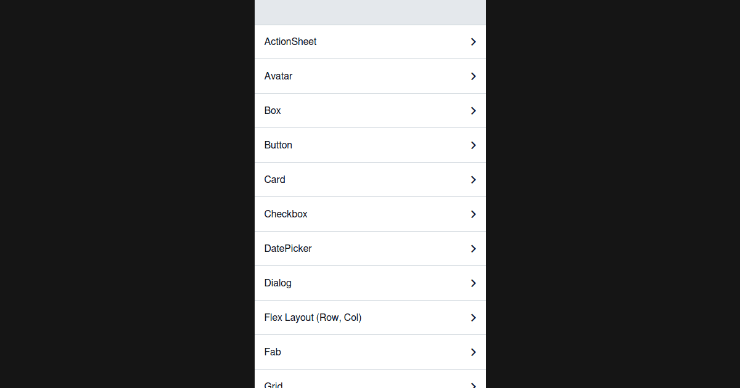Image resolution: width=740 pixels, height=388 pixels.
Task: Click the chevron on the Card row
Action: point(473,180)
